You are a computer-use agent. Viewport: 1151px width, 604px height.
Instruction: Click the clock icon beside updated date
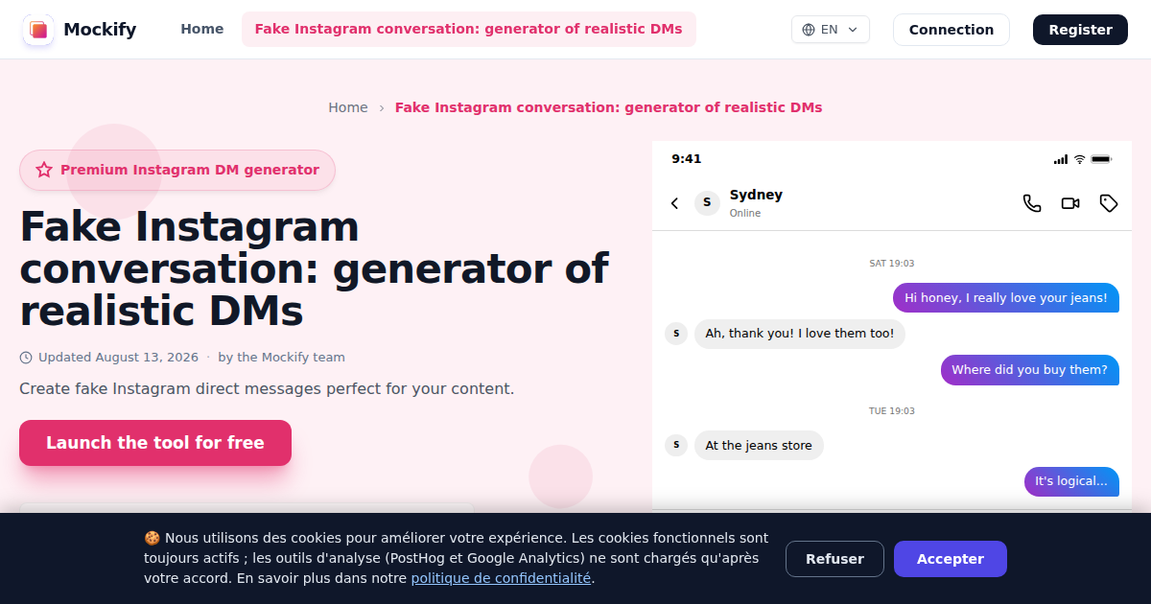[26, 358]
